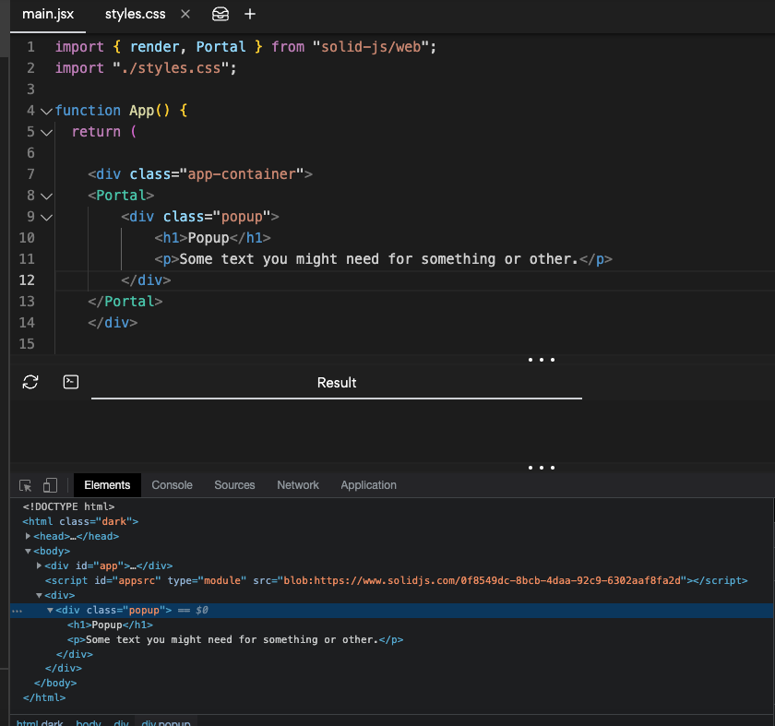Open the Sources devtools tab
The width and height of the screenshot is (775, 726).
tap(234, 485)
